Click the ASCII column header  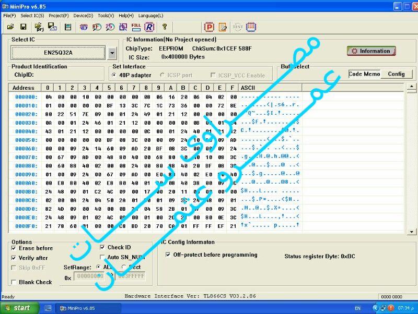270,88
